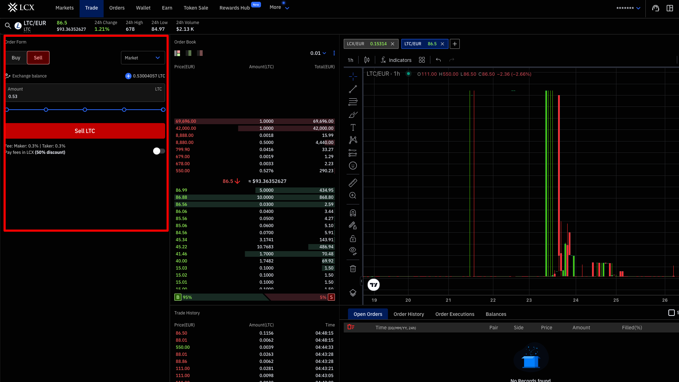This screenshot has height=382, width=679.
Task: Focus the Amount LTC input field
Action: (x=85, y=93)
